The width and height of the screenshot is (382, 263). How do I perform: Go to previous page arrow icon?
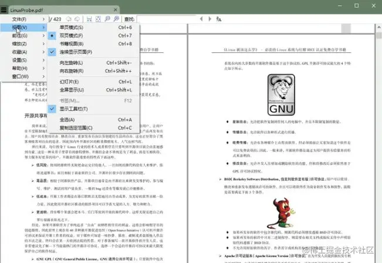tap(69, 19)
